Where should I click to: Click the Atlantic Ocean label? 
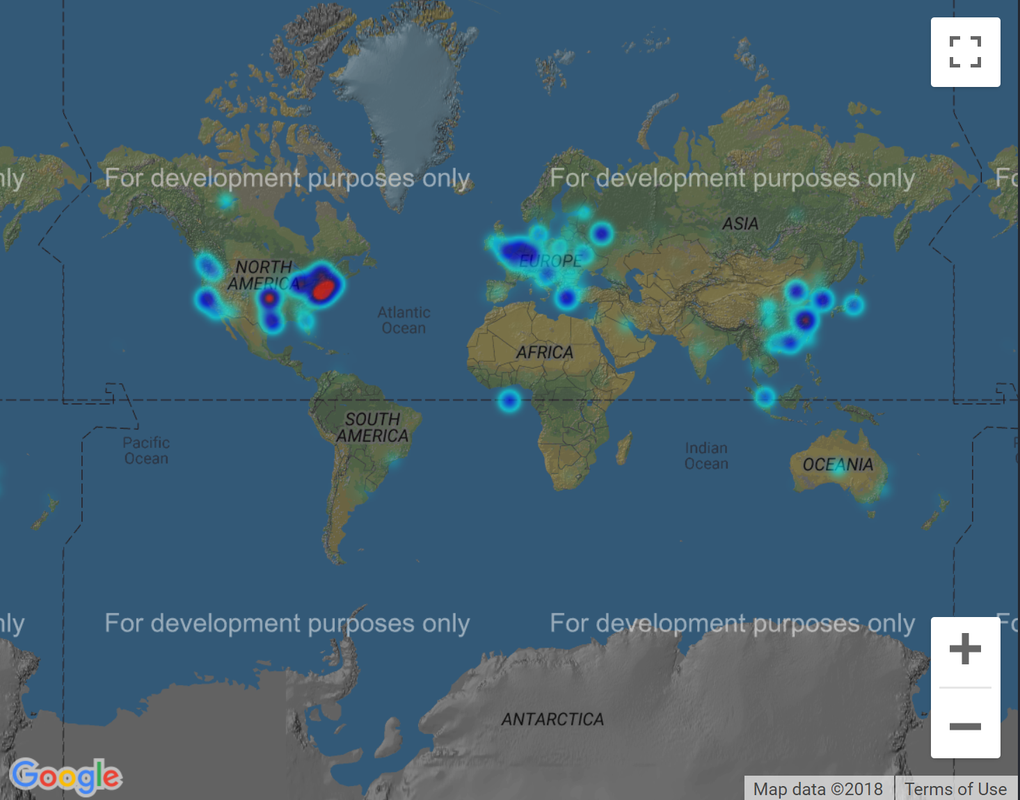tap(404, 320)
